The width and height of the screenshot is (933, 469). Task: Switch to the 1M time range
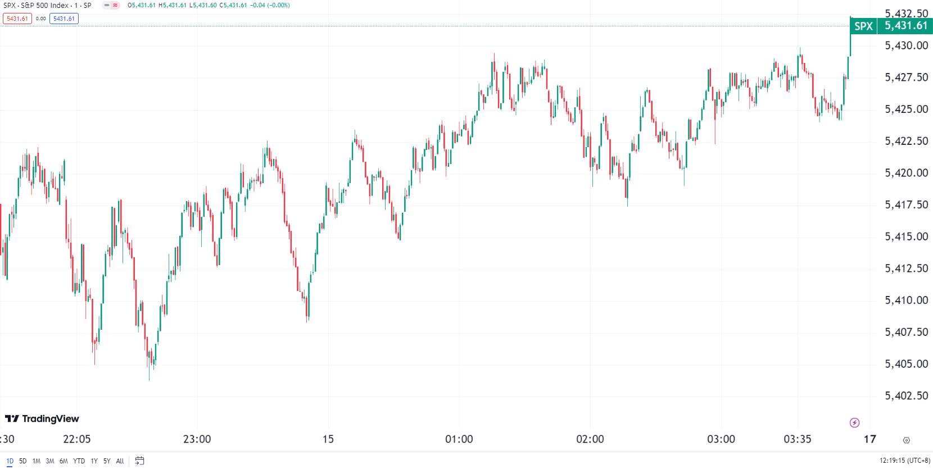36,461
